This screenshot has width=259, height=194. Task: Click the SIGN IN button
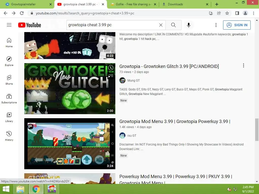tap(237, 25)
